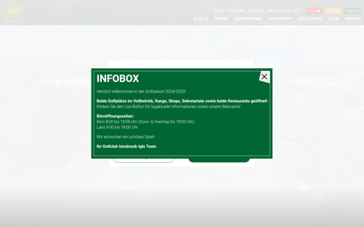This screenshot has width=364, height=227.
Task: Click text 'Herzlich willkommen in der Golfsaison 2024/2025!'
Action: 141,91
